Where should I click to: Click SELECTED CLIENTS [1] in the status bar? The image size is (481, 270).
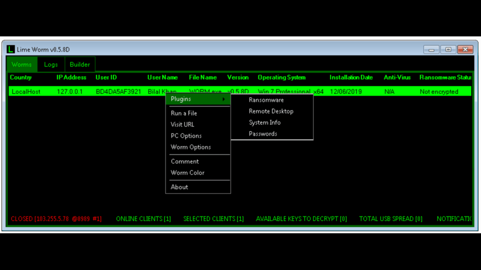pyautogui.click(x=214, y=219)
